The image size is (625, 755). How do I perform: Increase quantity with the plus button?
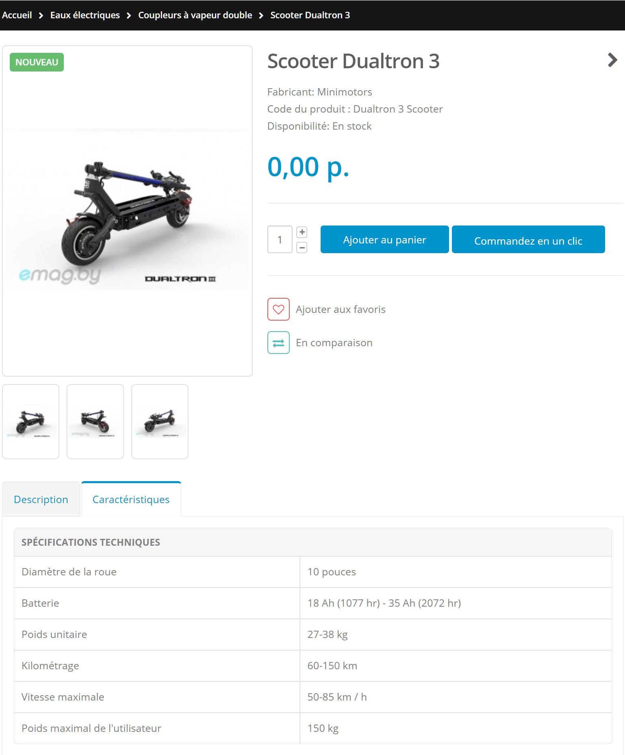click(302, 232)
